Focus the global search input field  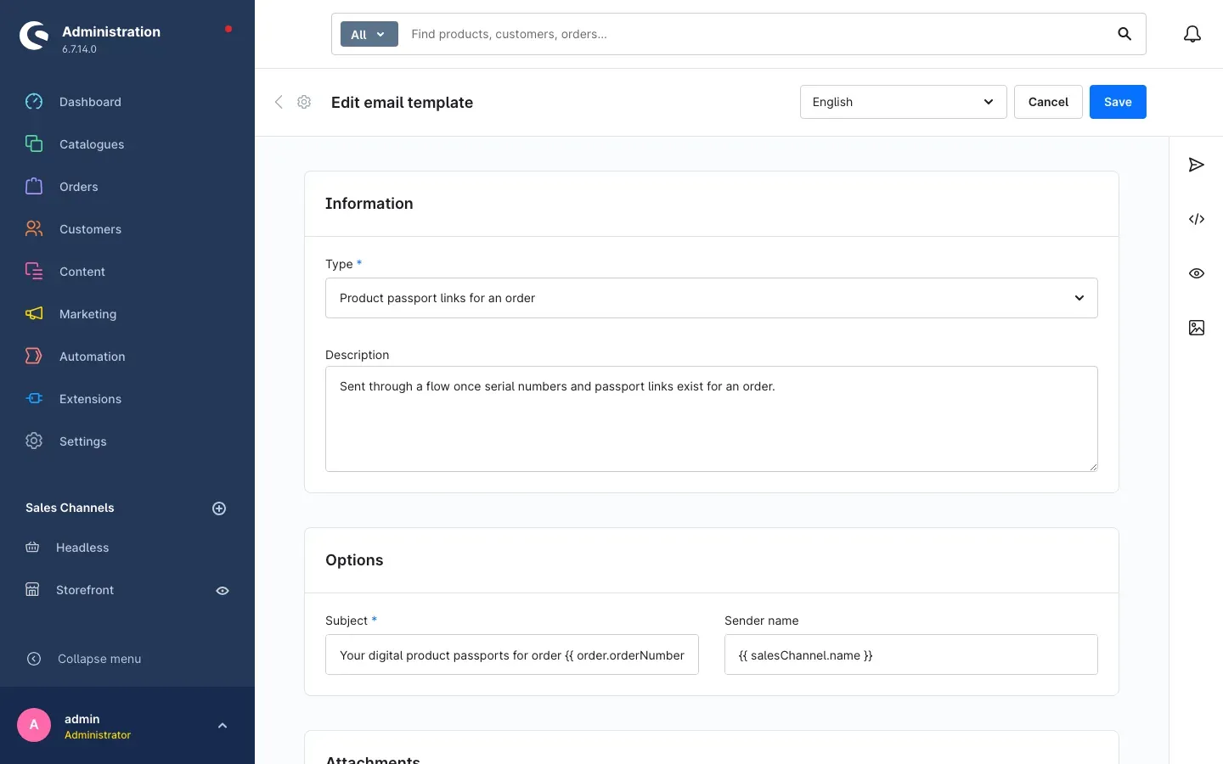tap(756, 34)
